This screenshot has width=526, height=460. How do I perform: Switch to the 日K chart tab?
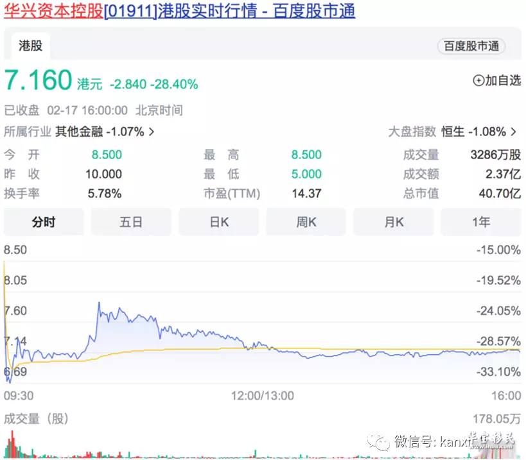(x=219, y=222)
